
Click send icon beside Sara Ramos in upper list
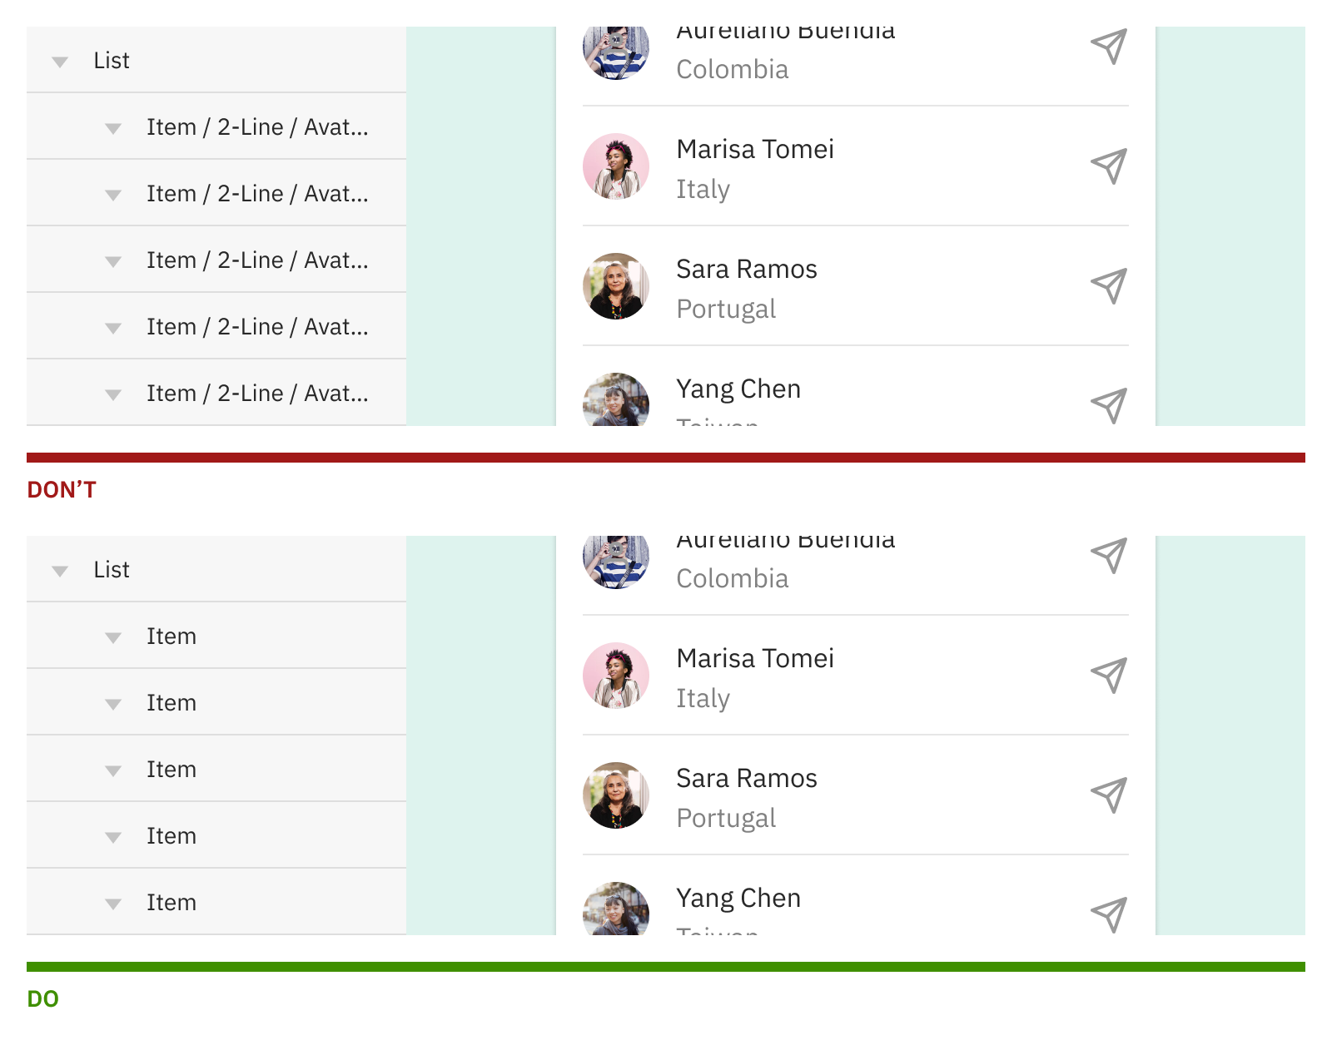click(1109, 286)
